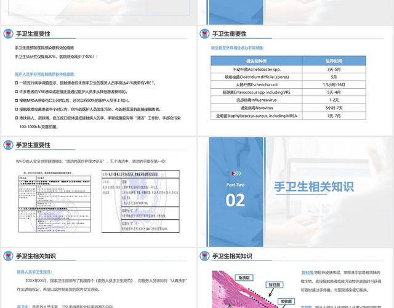
Task: Select the blue heading 医护人员手非常容易携带各种病原菌
Action: tap(45, 74)
